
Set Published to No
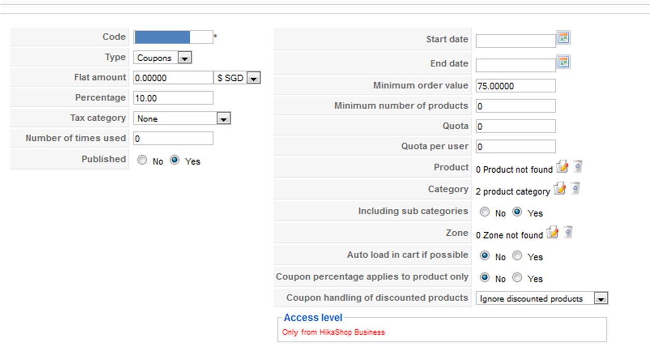click(142, 161)
